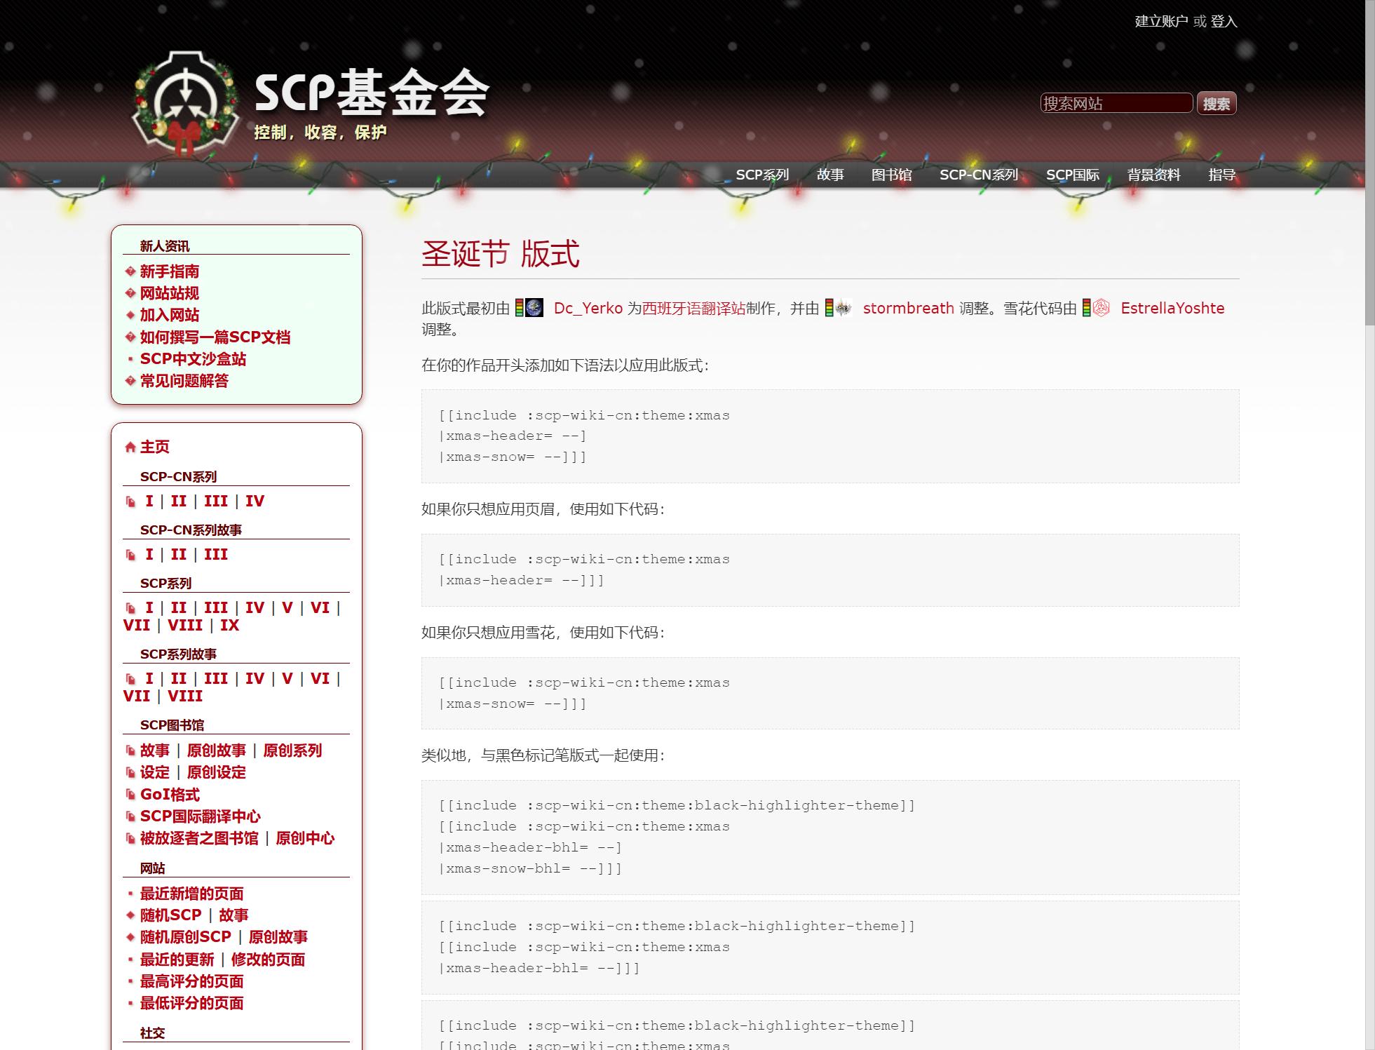The image size is (1375, 1050).
Task: Open the 指导 navigation menu
Action: 1221,175
